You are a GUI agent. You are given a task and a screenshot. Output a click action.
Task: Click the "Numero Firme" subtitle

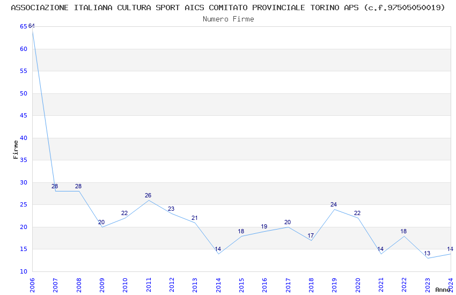228,19
